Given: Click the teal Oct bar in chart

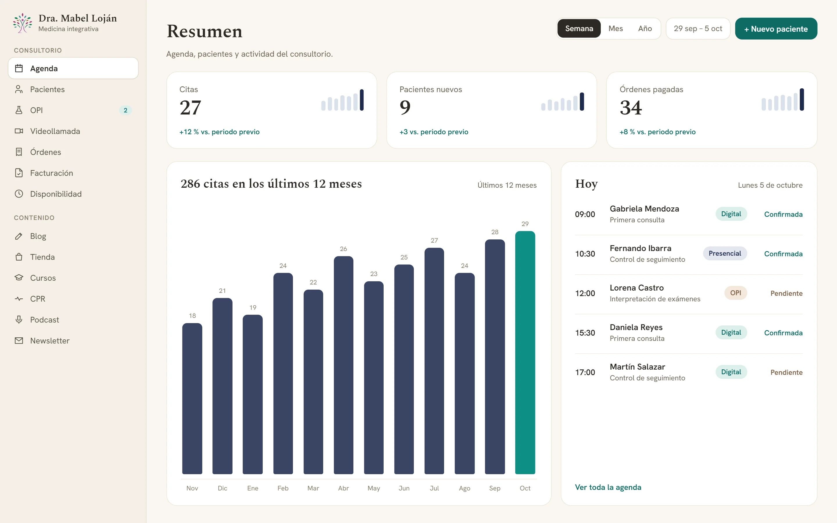Looking at the screenshot, I should tap(525, 352).
